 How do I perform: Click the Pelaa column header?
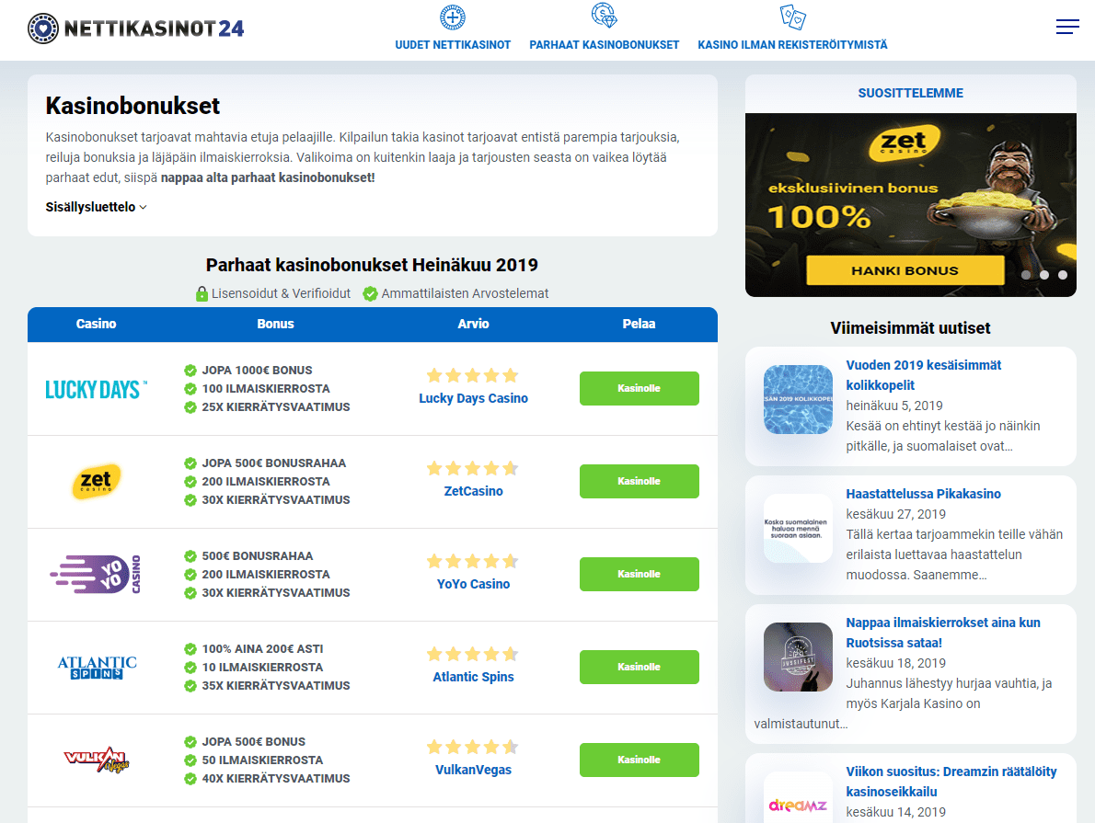click(639, 324)
